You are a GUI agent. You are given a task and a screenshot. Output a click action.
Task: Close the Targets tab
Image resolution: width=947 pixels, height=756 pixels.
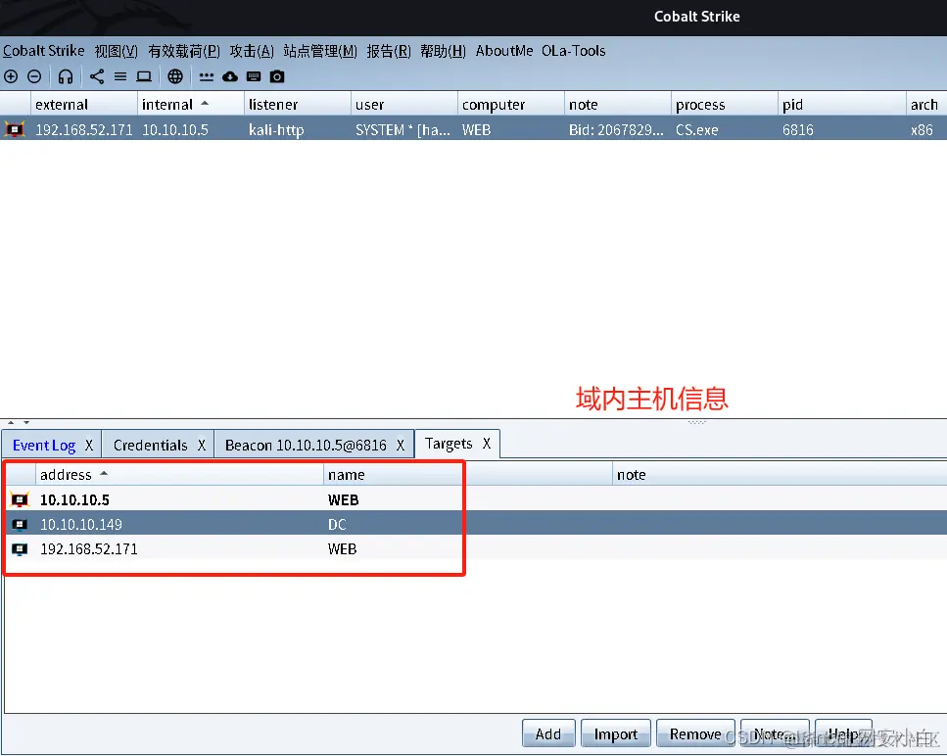486,444
